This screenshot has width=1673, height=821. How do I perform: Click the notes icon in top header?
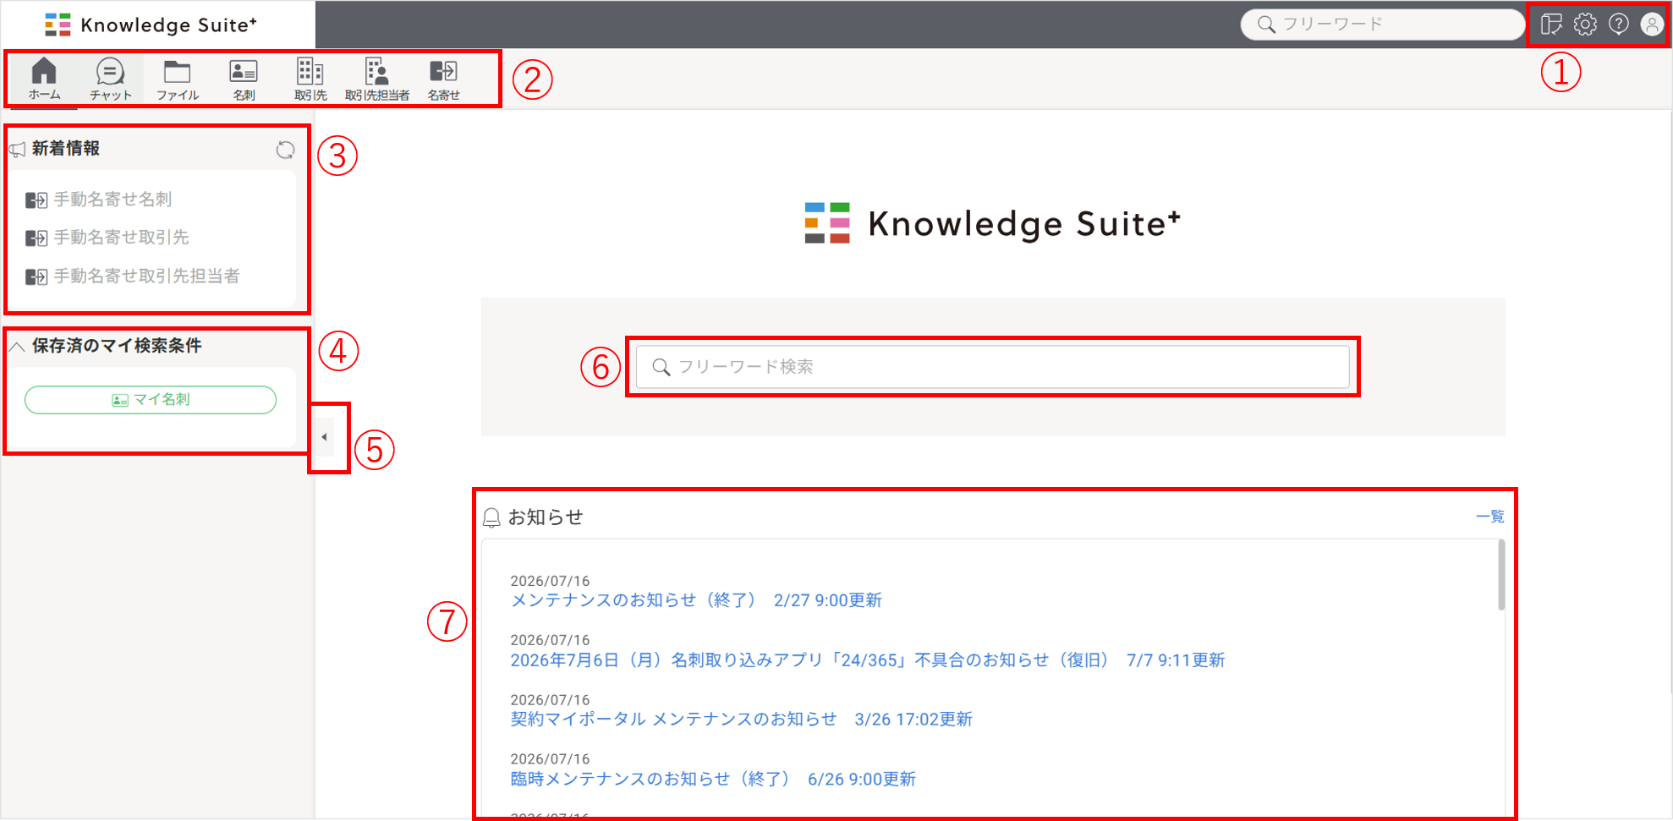pos(1551,25)
